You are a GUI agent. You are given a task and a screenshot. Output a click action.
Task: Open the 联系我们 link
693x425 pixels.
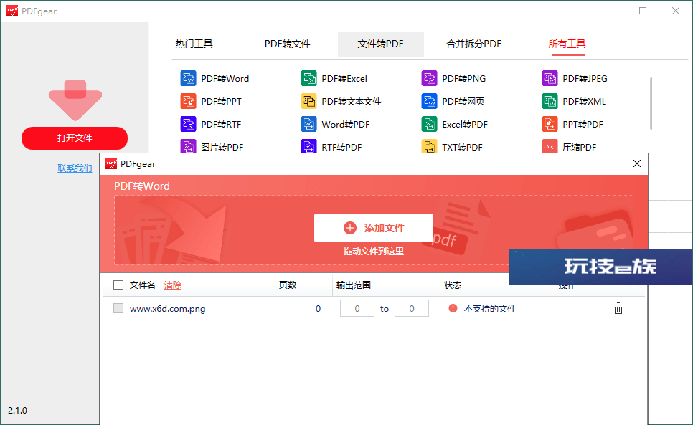[75, 168]
